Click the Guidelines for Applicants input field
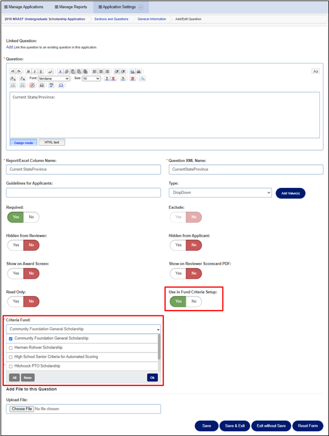Viewport: 329px width, 436px height. 83,193
